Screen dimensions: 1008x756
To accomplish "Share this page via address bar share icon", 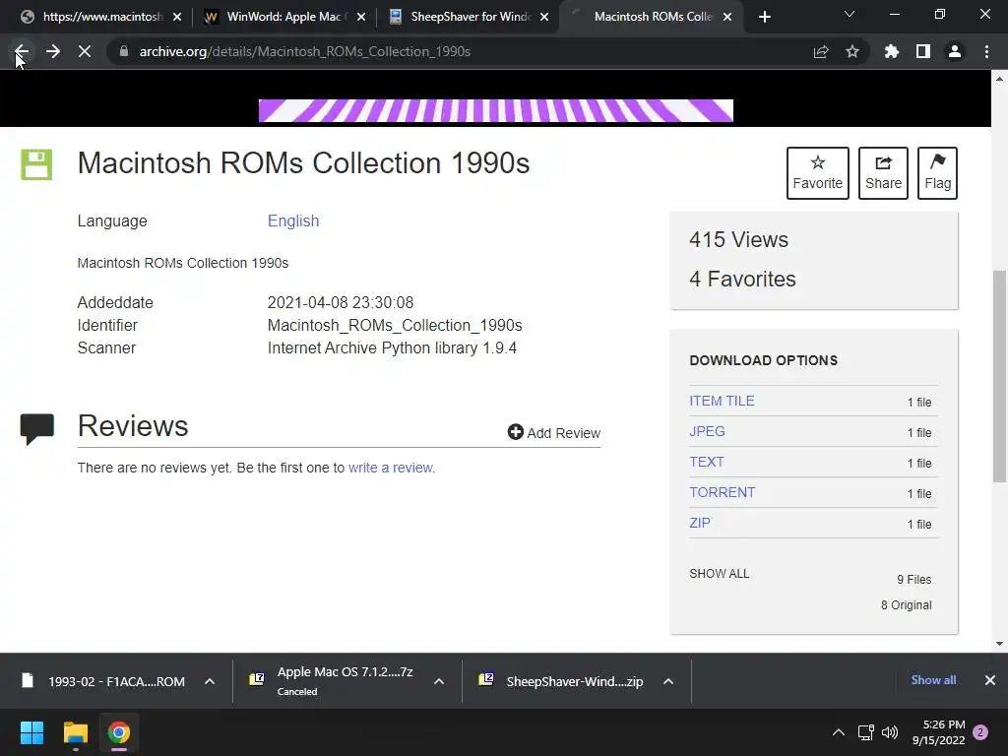I will (x=821, y=51).
